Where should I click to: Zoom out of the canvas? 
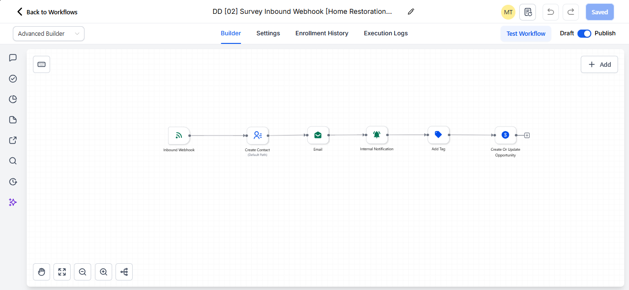click(x=83, y=272)
